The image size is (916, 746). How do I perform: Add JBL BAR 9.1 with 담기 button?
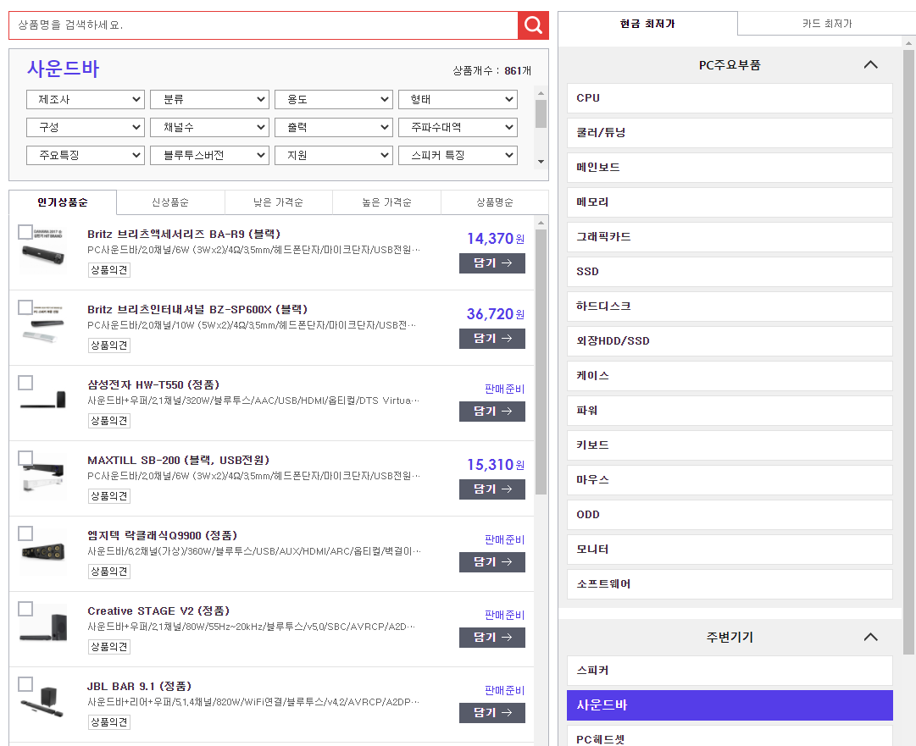point(491,713)
